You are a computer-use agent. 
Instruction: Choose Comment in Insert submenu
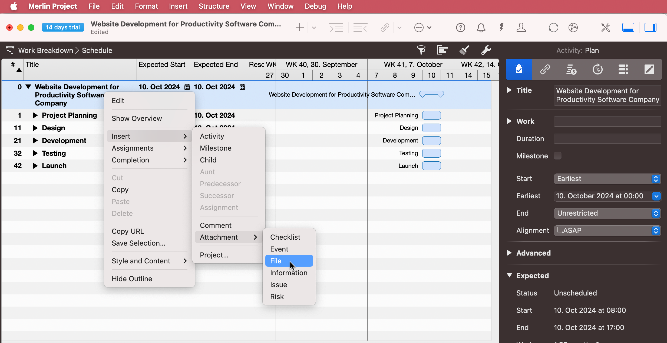[x=229, y=225]
